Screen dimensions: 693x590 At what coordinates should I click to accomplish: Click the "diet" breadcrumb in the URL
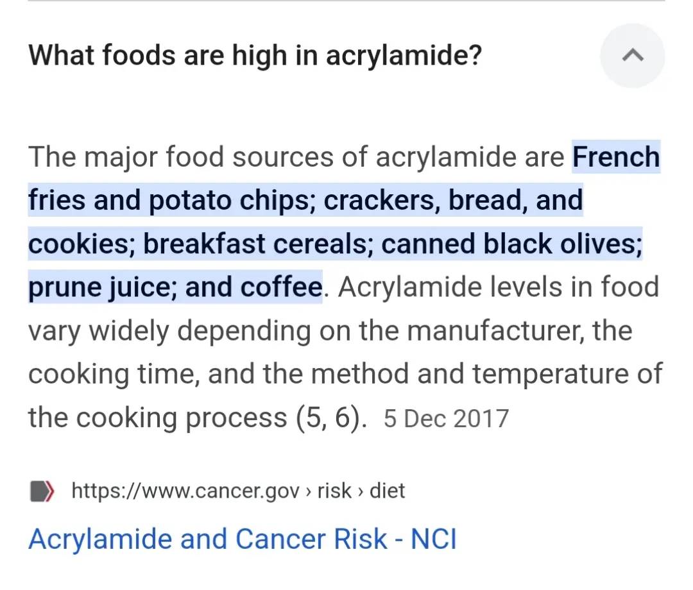(387, 491)
